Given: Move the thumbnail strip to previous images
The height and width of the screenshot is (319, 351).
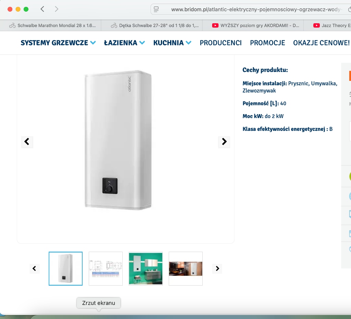Looking at the screenshot, I should pos(35,268).
